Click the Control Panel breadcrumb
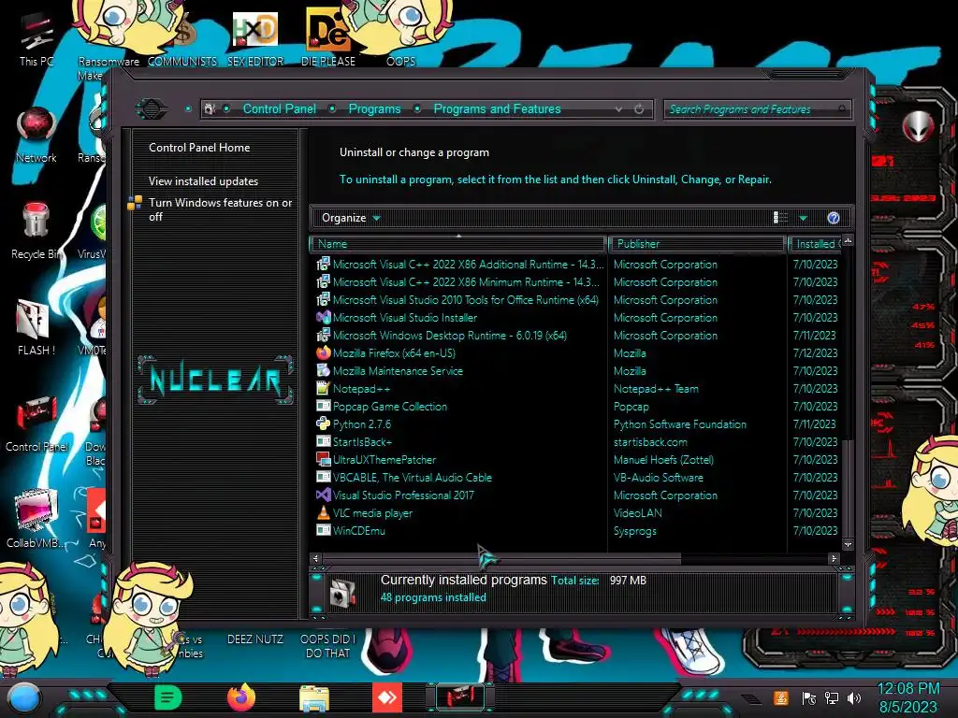Image resolution: width=958 pixels, height=718 pixels. coord(279,109)
